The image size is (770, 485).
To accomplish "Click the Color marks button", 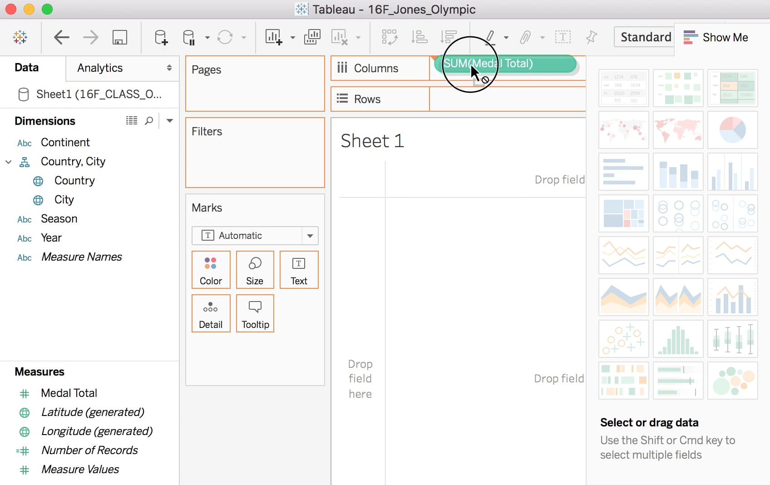I will [211, 270].
